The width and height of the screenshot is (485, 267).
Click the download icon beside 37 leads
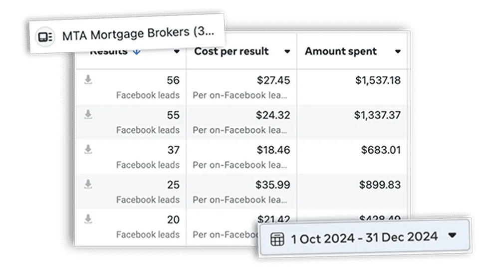[88, 149]
